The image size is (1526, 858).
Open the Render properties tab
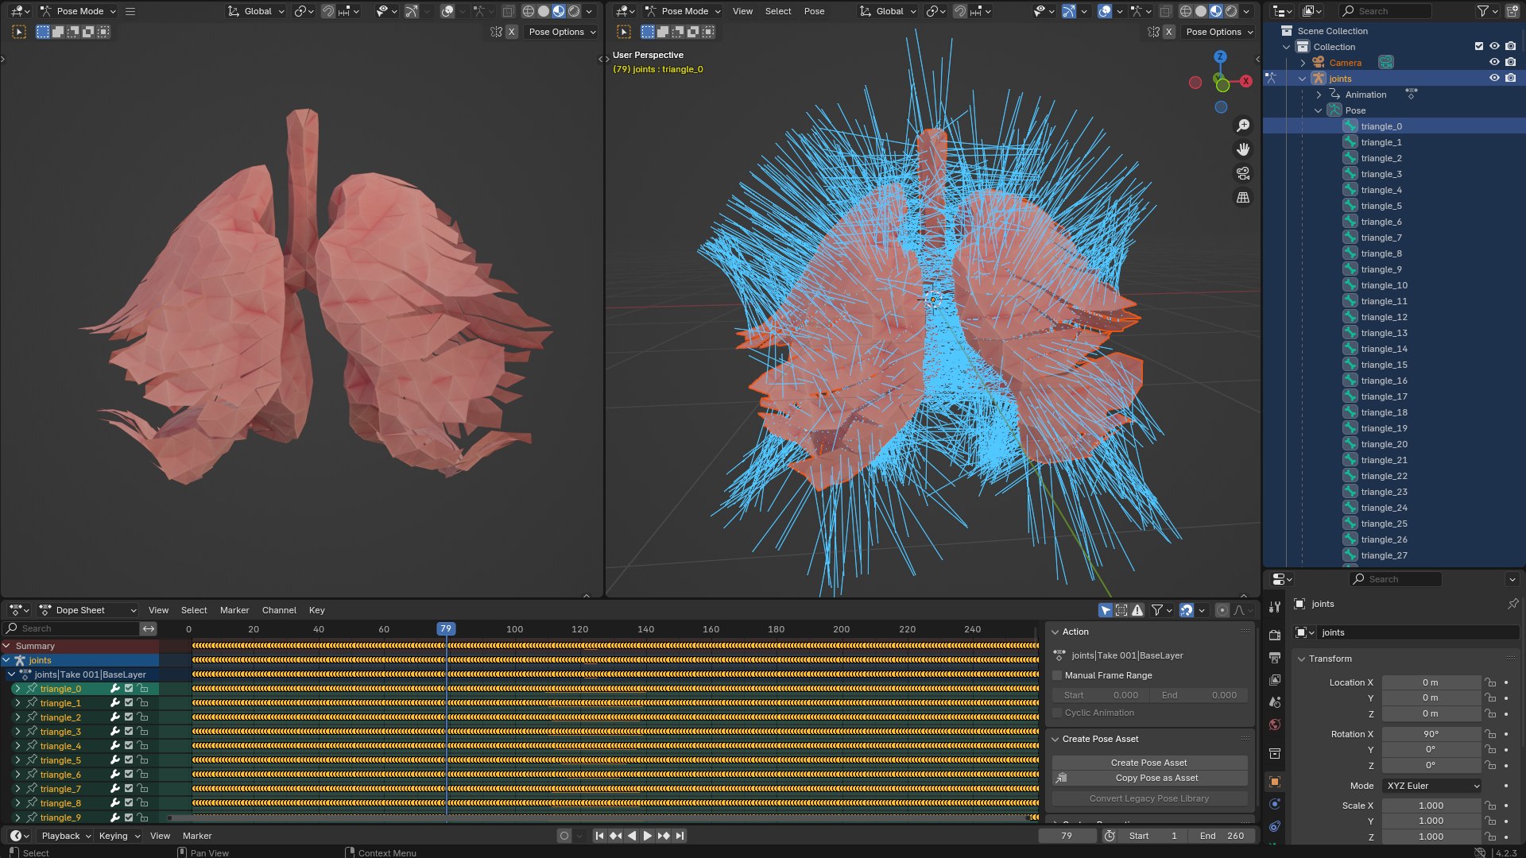pos(1275,635)
